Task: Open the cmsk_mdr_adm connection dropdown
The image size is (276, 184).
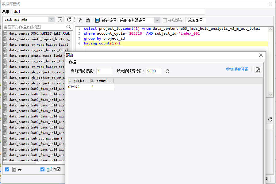Action: click(52, 19)
